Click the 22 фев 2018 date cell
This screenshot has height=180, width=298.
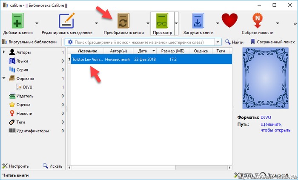tap(145, 59)
